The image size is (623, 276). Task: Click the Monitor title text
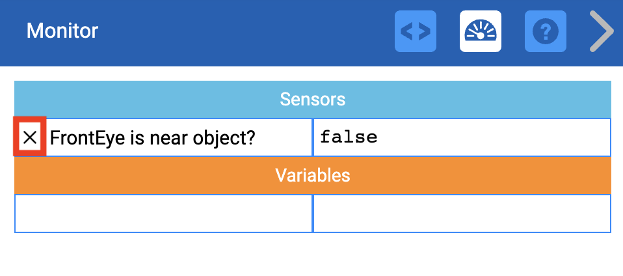(62, 31)
